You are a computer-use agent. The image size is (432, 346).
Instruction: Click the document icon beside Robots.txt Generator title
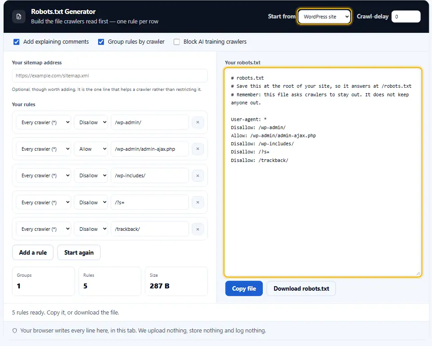tap(19, 17)
